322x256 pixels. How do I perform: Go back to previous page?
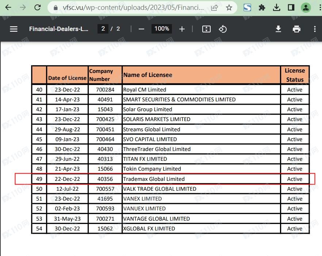pos(8,7)
